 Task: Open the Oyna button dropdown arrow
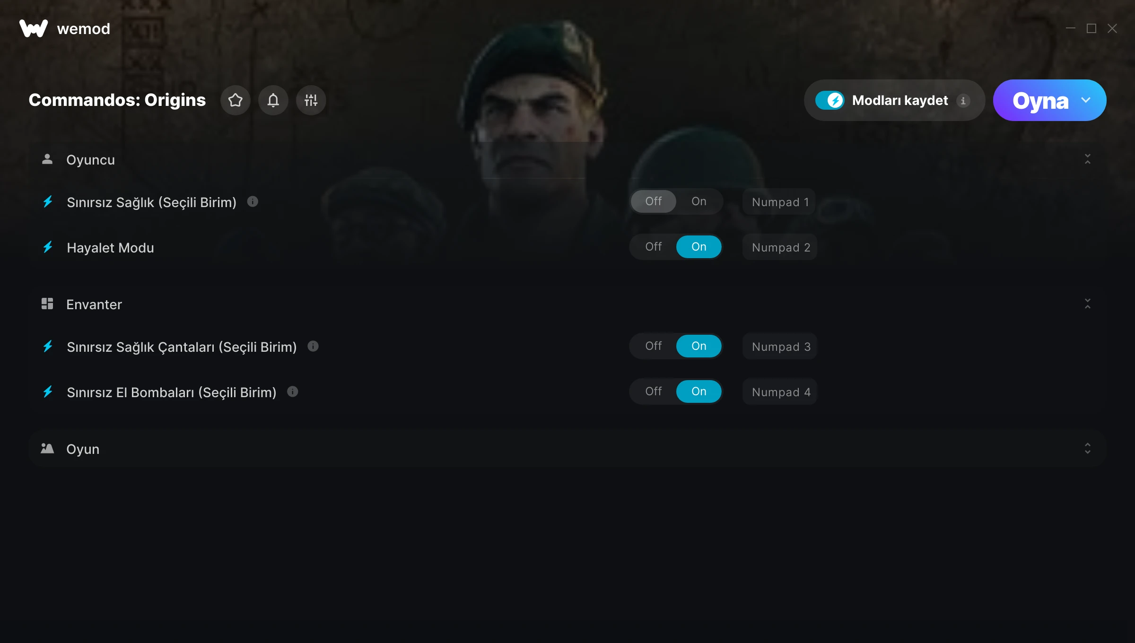pyautogui.click(x=1086, y=100)
